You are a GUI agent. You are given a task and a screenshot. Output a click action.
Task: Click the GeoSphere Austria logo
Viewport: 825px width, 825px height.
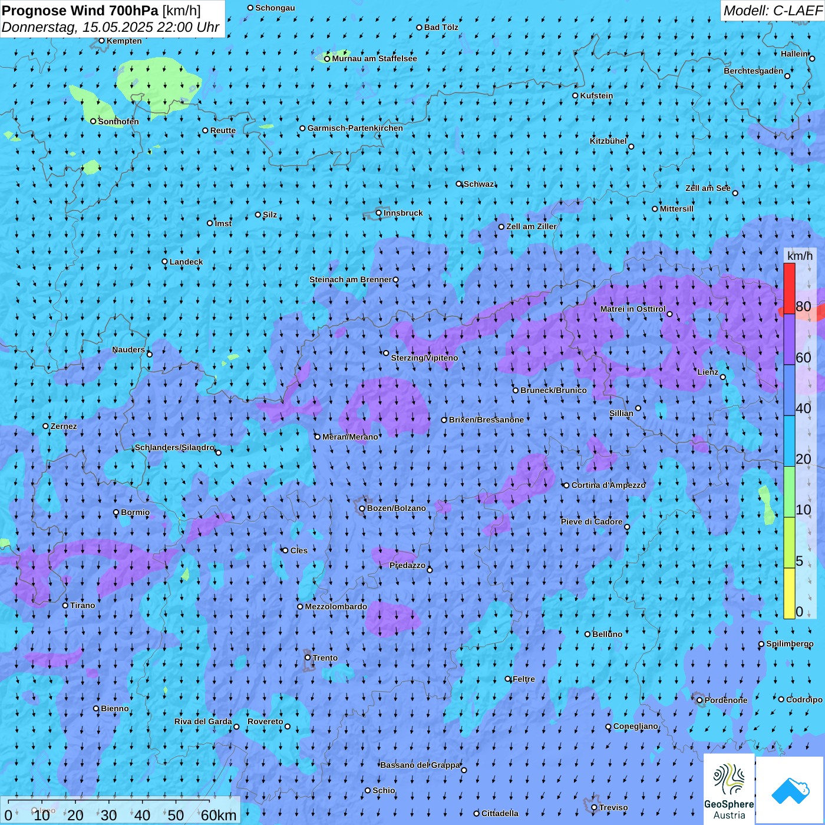[x=729, y=789]
